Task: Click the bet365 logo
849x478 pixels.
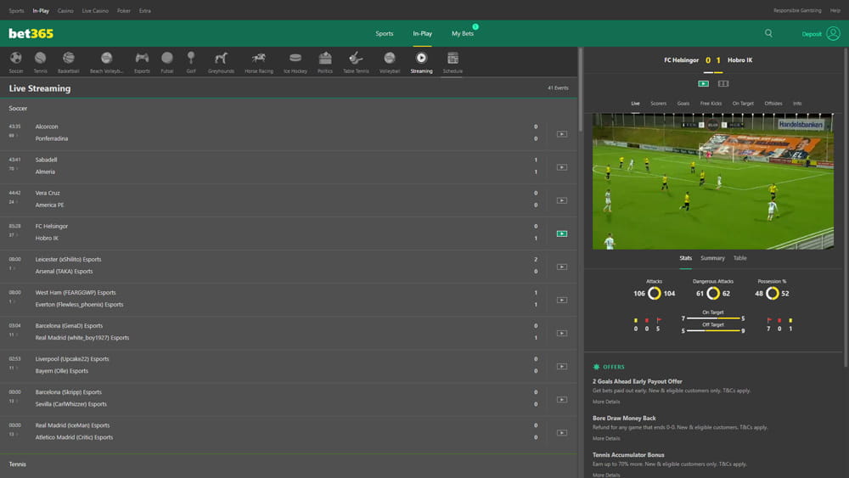Action: (31, 34)
